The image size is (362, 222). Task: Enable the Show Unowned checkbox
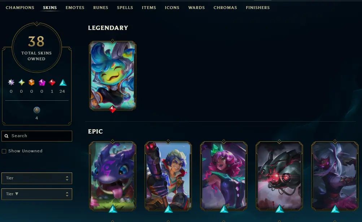[4, 151]
